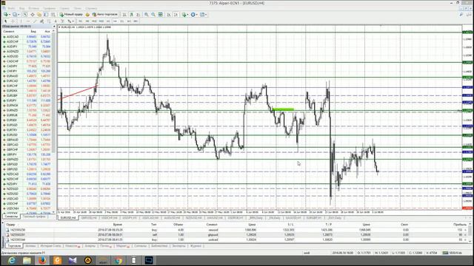Open the Вид menu

[21, 8]
